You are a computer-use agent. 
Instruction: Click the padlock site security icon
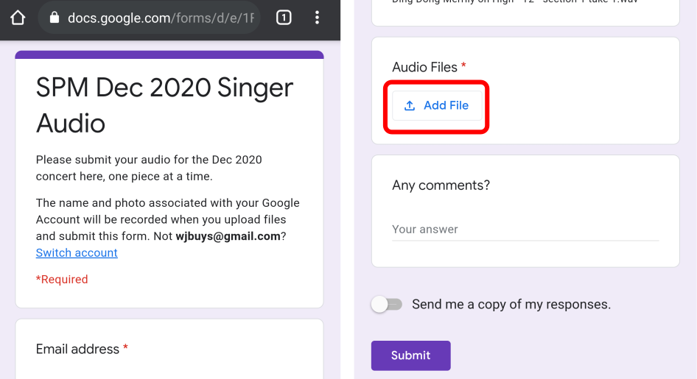pyautogui.click(x=54, y=18)
